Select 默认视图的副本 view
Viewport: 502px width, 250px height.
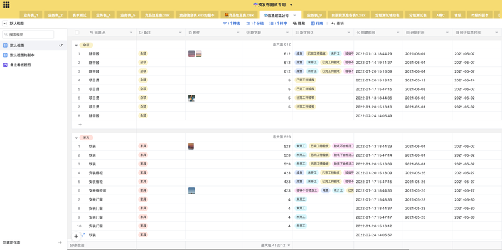click(x=33, y=55)
